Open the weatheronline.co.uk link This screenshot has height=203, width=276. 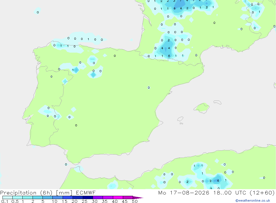253,201
